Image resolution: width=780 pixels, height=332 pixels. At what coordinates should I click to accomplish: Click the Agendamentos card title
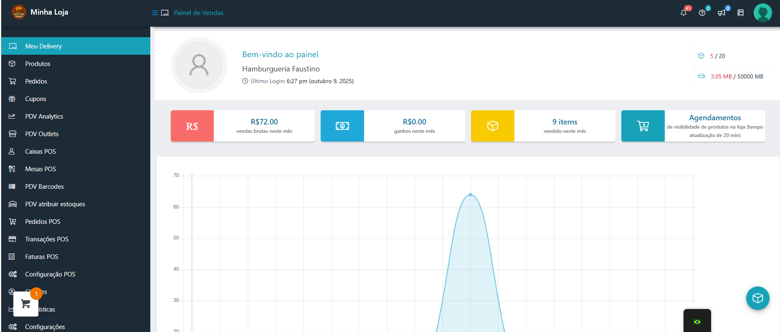714,118
